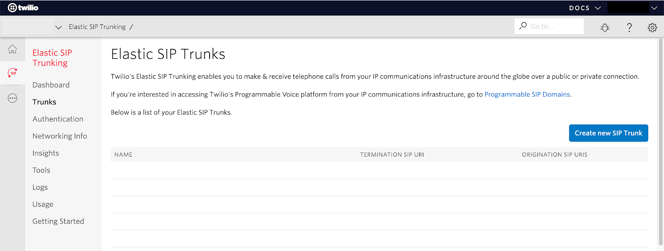Click the ORIGINATION SIP URIS column header

click(554, 154)
